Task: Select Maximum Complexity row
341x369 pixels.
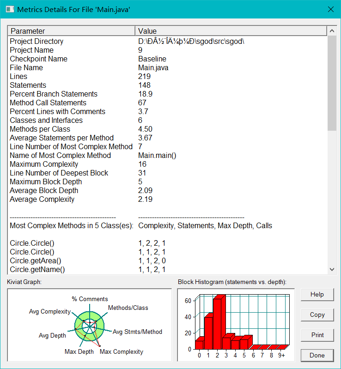Action: pos(167,164)
